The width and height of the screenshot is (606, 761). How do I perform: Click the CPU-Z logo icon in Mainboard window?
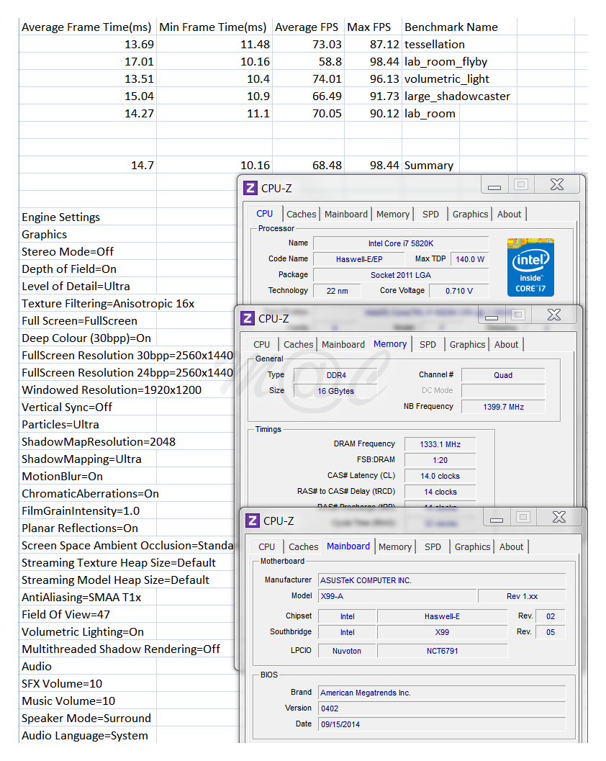click(x=253, y=521)
